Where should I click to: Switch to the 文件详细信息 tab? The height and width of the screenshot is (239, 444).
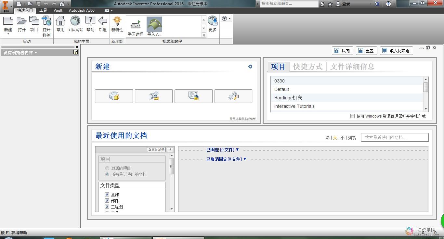[352, 67]
